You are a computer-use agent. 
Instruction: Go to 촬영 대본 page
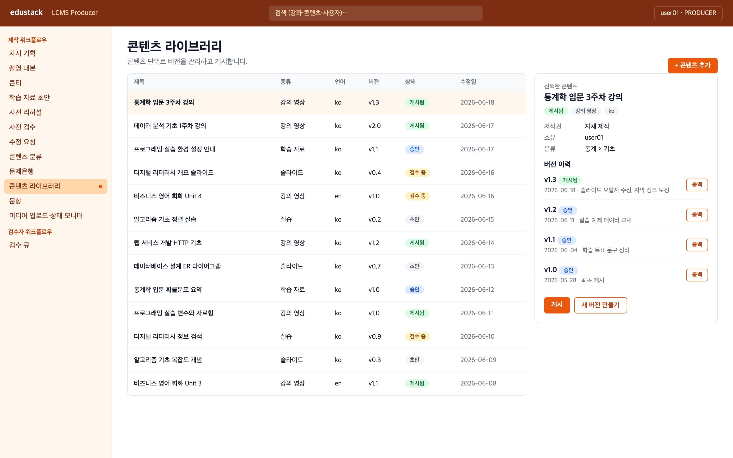pyautogui.click(x=56, y=68)
